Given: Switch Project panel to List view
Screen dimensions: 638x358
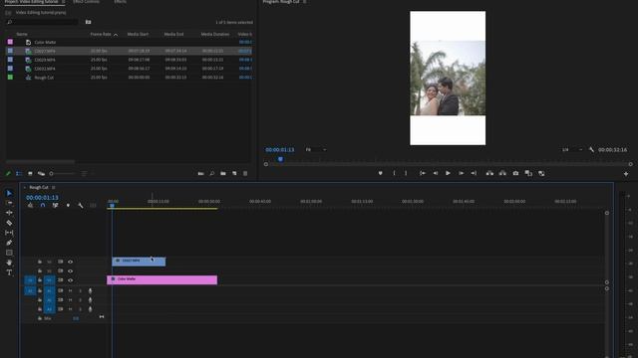Looking at the screenshot, I should [x=19, y=173].
